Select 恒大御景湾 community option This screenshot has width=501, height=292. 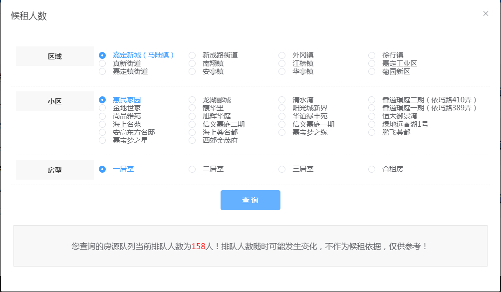[372, 116]
